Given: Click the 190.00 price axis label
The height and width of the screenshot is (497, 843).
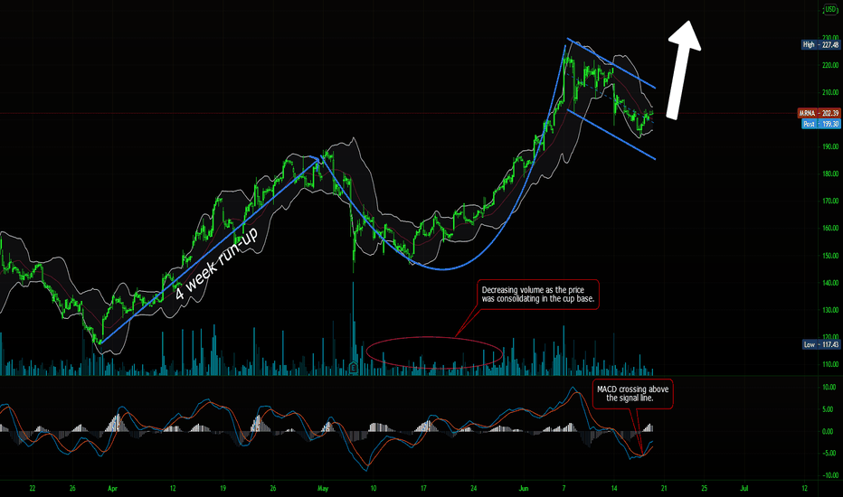Looking at the screenshot, I should tap(830, 146).
